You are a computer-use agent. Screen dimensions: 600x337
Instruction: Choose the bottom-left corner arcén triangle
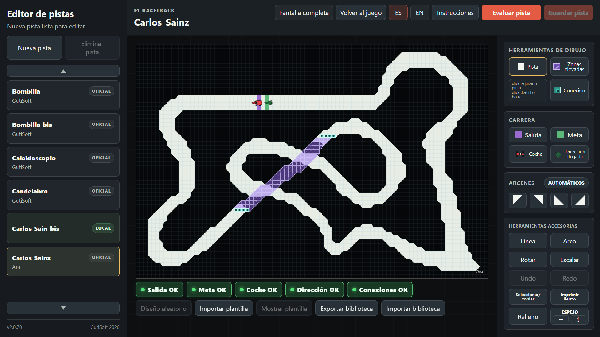[x=559, y=200]
